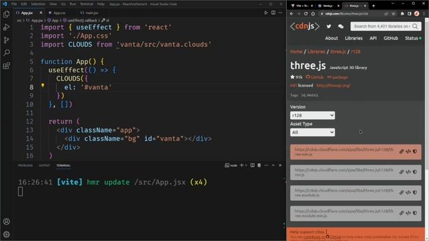Open the Terminal menu in VS Code
Viewport: 429px width, 241px height.
[86, 4]
